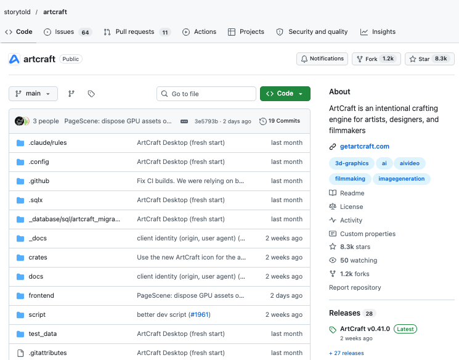Expand commit message ellipsis button
The height and width of the screenshot is (360, 459).
[184, 121]
